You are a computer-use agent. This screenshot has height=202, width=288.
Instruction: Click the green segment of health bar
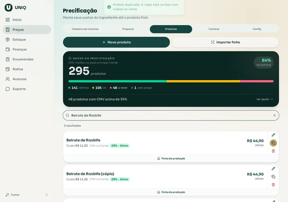click(117, 81)
